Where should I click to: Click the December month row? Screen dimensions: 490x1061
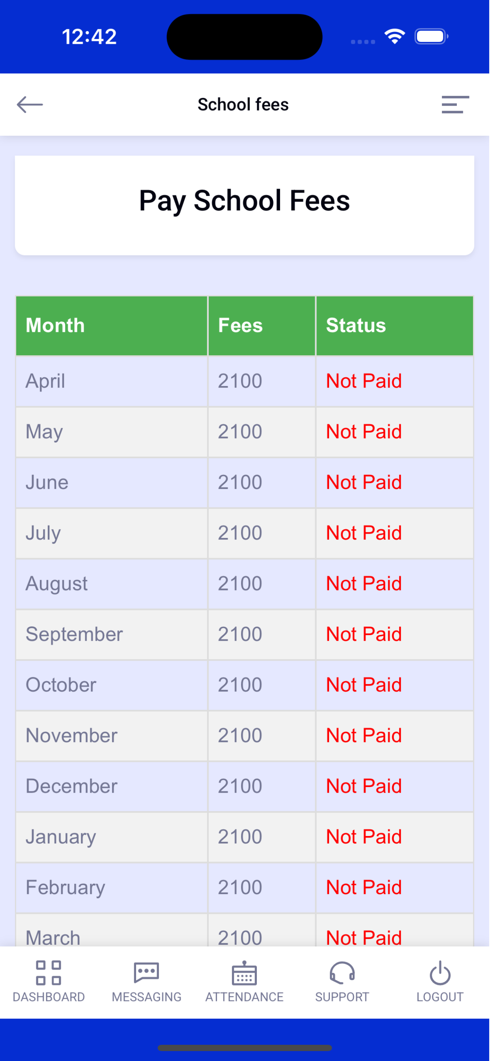point(245,787)
